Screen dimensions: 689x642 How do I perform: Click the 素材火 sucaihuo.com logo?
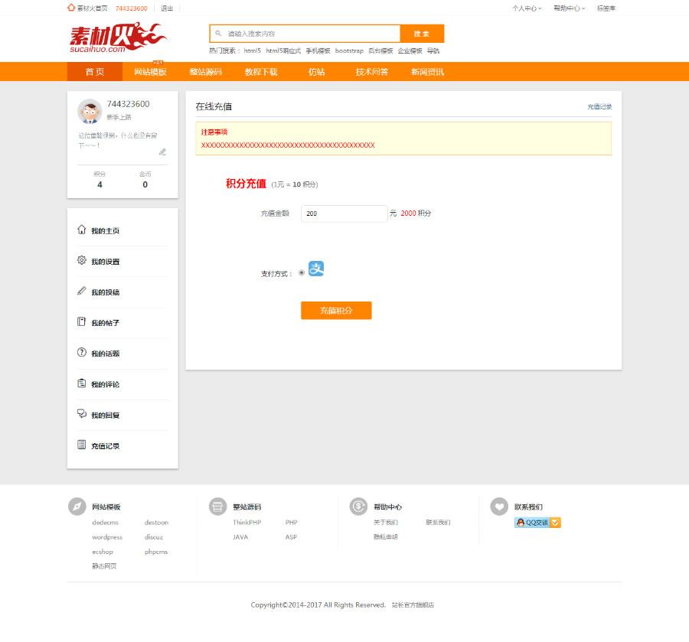(118, 37)
